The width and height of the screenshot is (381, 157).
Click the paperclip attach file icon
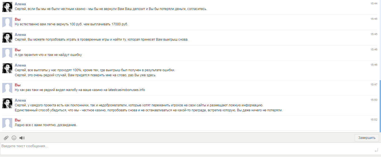6,138
